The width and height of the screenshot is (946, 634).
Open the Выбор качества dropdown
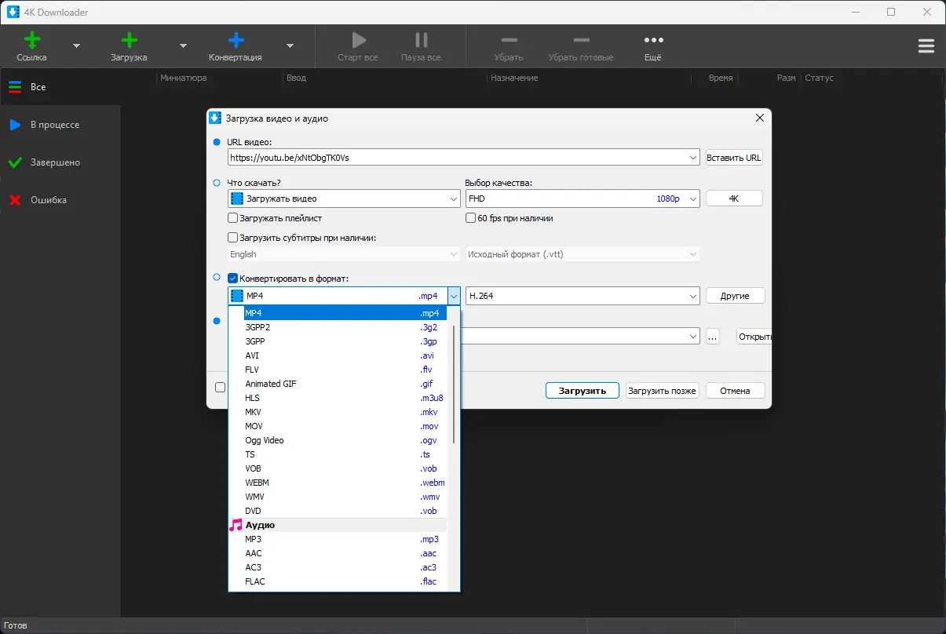pos(690,199)
